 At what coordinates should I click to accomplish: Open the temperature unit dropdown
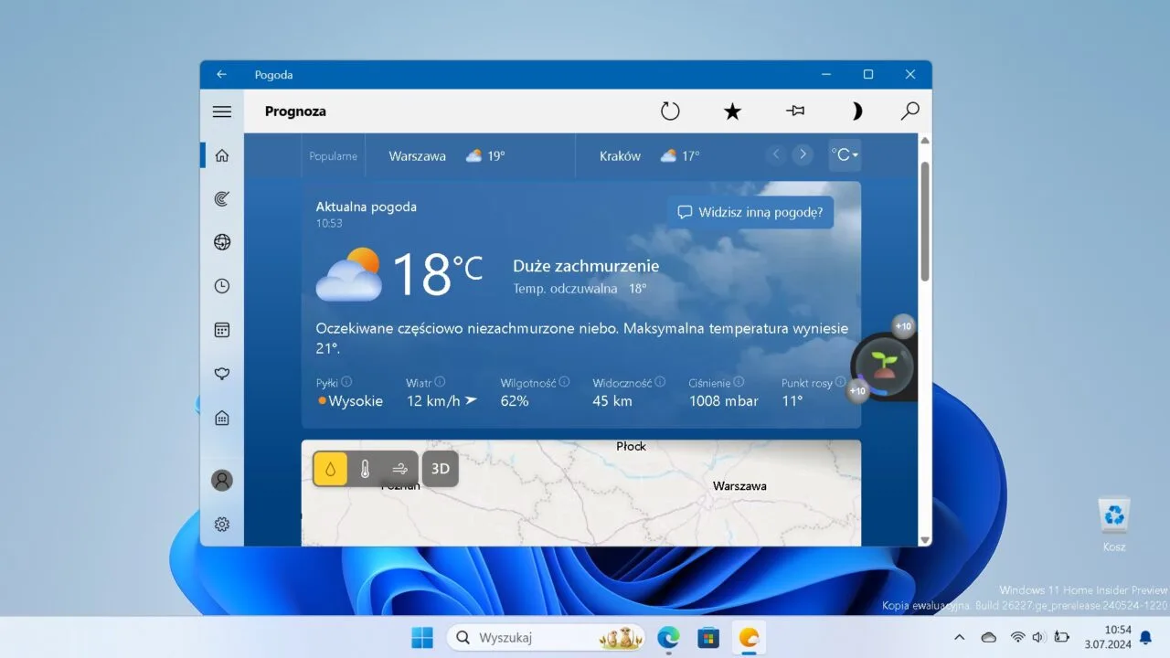pos(844,154)
